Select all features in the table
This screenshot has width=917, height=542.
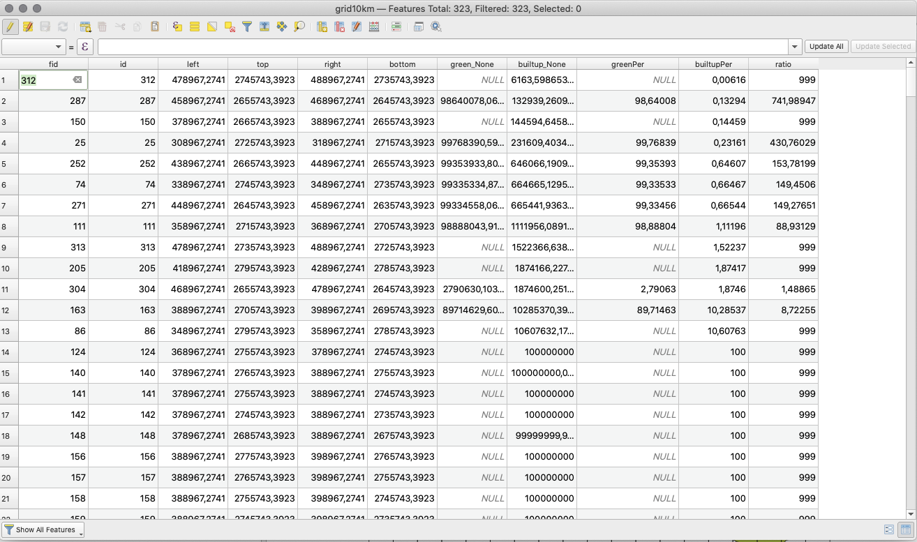195,27
